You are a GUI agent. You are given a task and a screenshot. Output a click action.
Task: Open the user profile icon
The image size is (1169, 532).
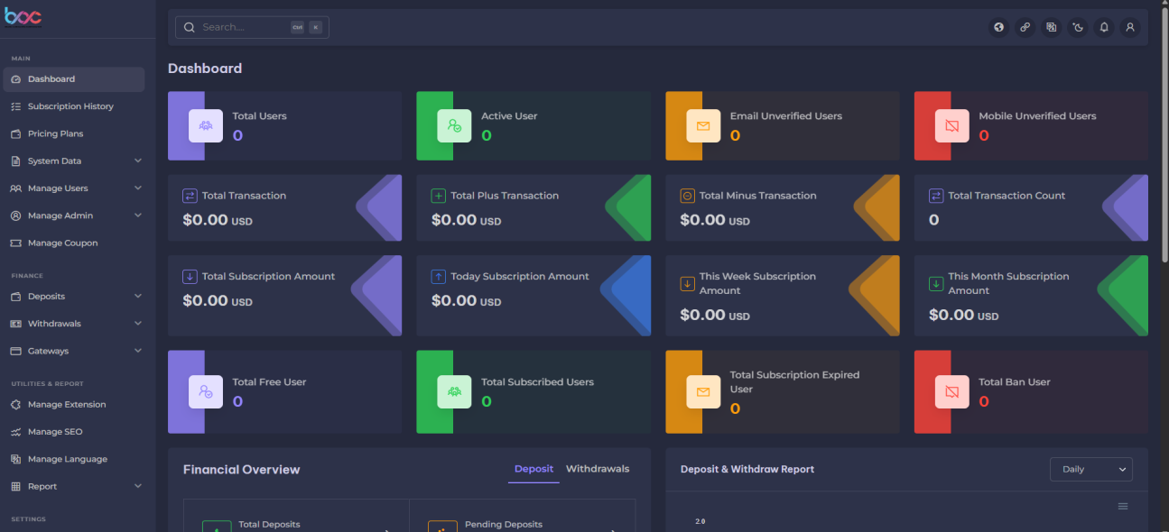pyautogui.click(x=1130, y=27)
